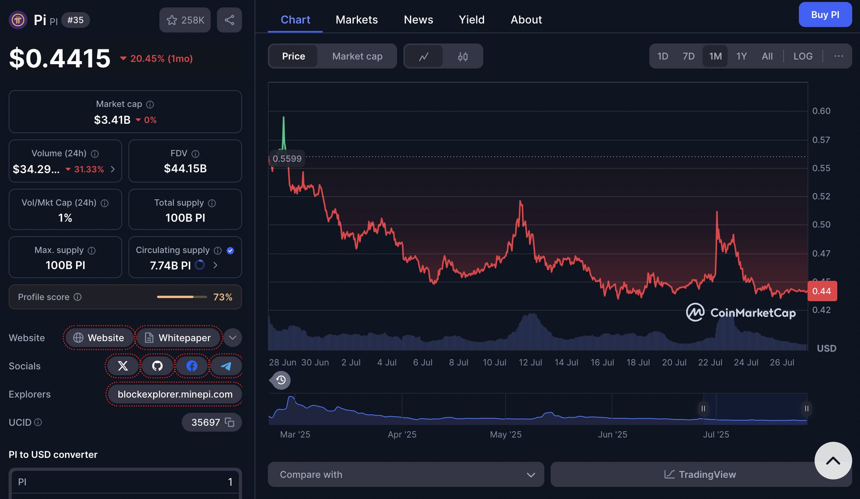Viewport: 860px width, 499px height.
Task: Click the scroll-to-top arrow button
Action: click(x=833, y=461)
